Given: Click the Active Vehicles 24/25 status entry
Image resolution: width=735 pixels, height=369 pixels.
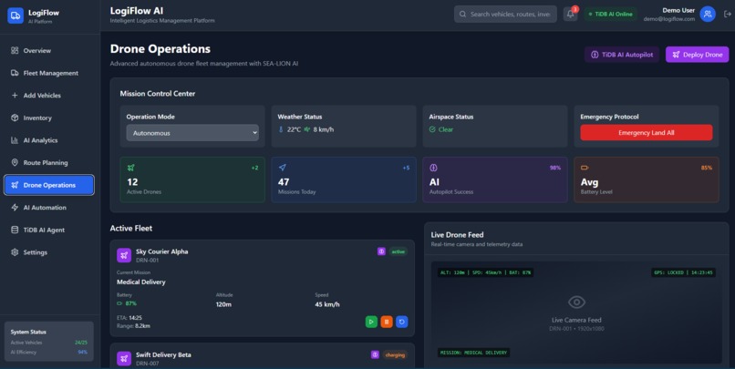Looking at the screenshot, I should (48, 343).
